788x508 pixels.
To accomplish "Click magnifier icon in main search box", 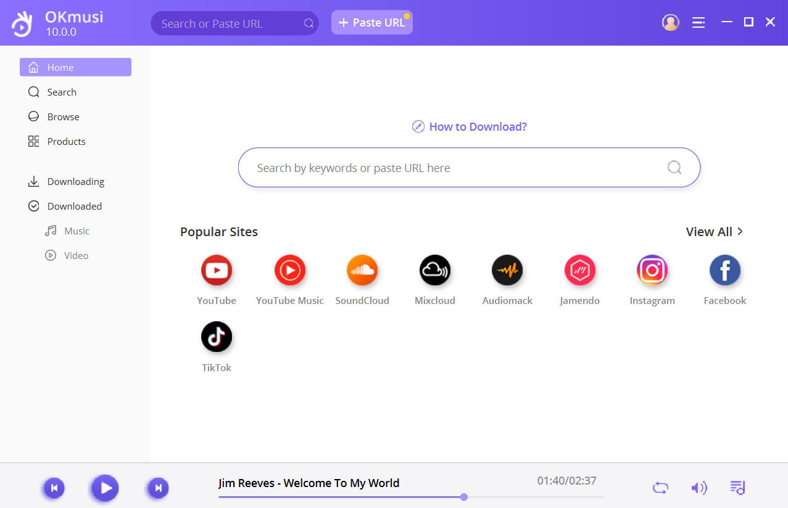I will (x=674, y=167).
